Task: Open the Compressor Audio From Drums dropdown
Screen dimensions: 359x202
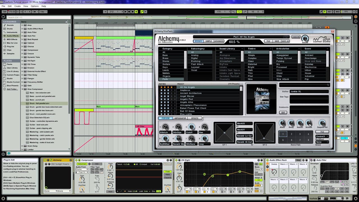Action: [82, 169]
